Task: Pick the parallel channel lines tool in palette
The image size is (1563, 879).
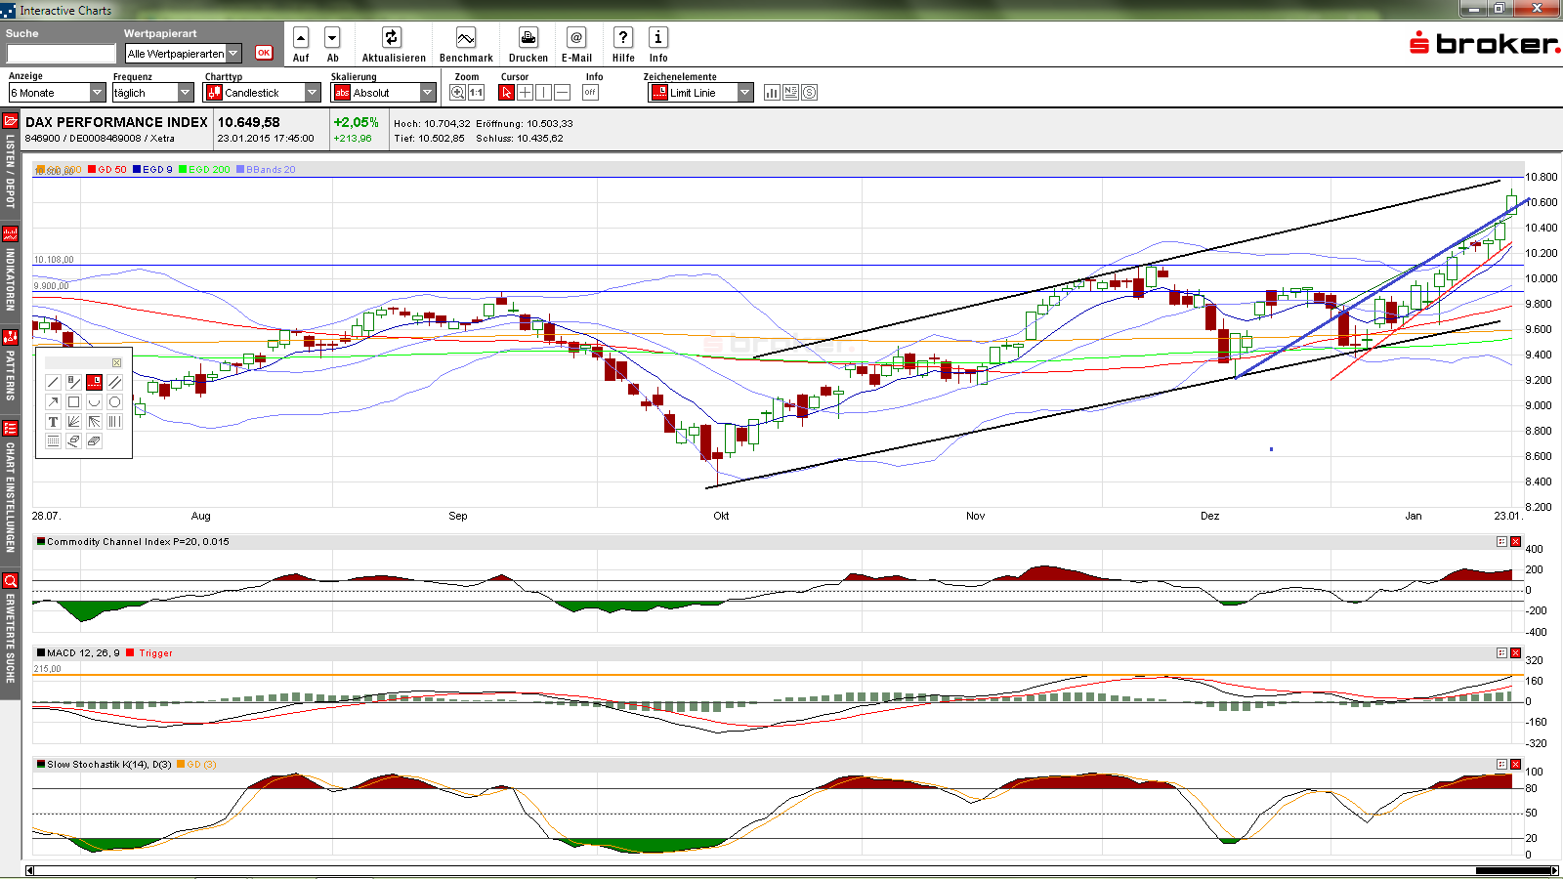Action: 114,382
